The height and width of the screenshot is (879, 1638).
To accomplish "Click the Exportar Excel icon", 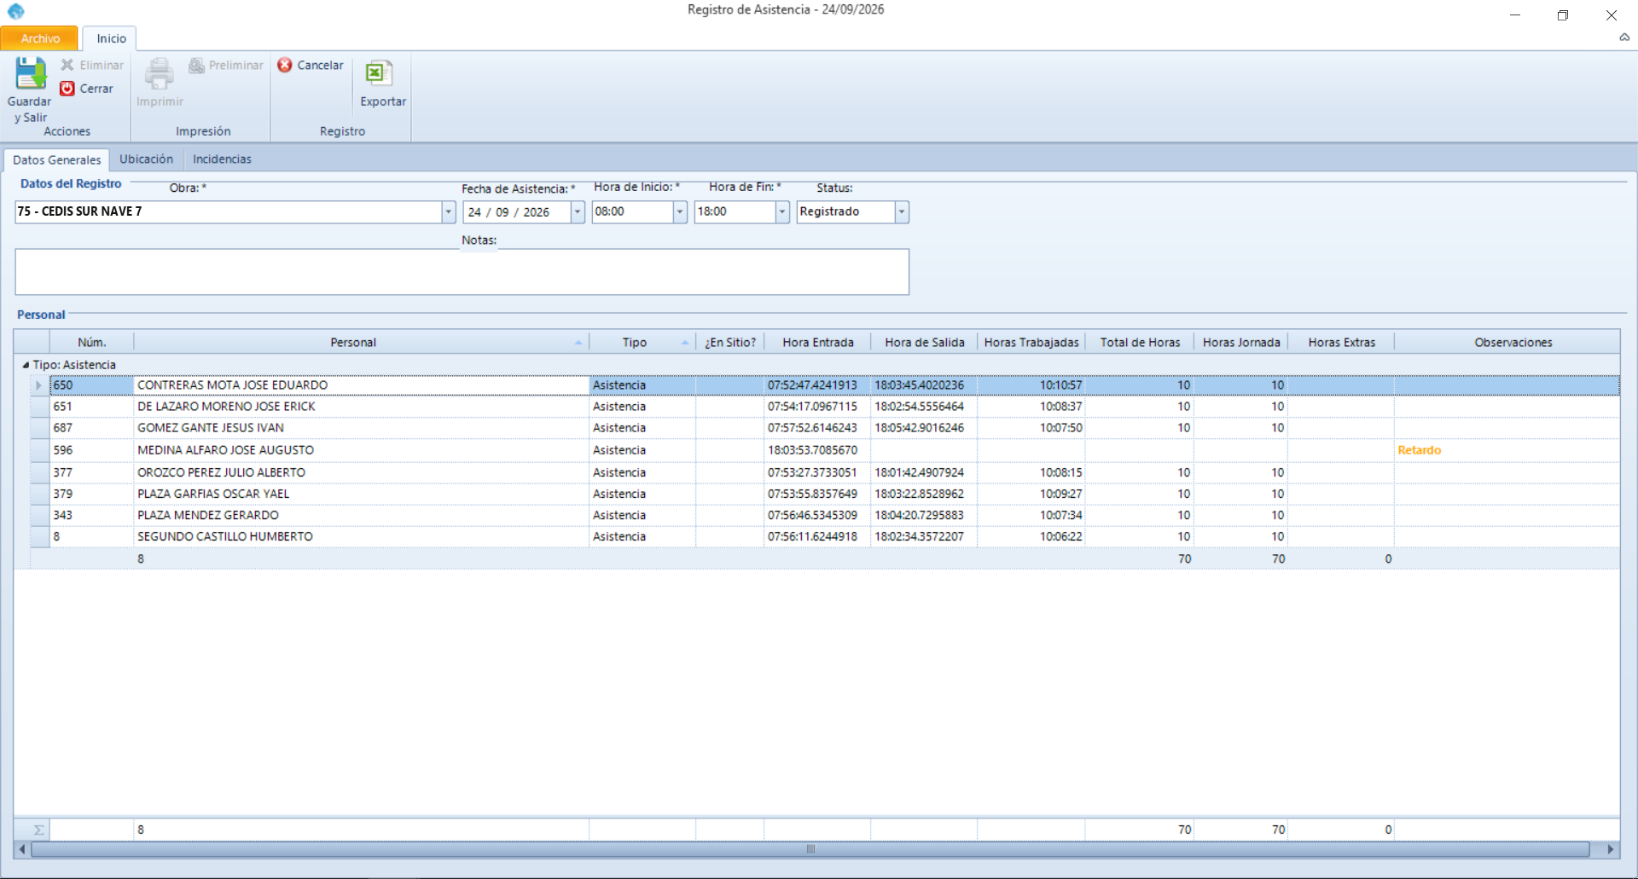I will [379, 73].
